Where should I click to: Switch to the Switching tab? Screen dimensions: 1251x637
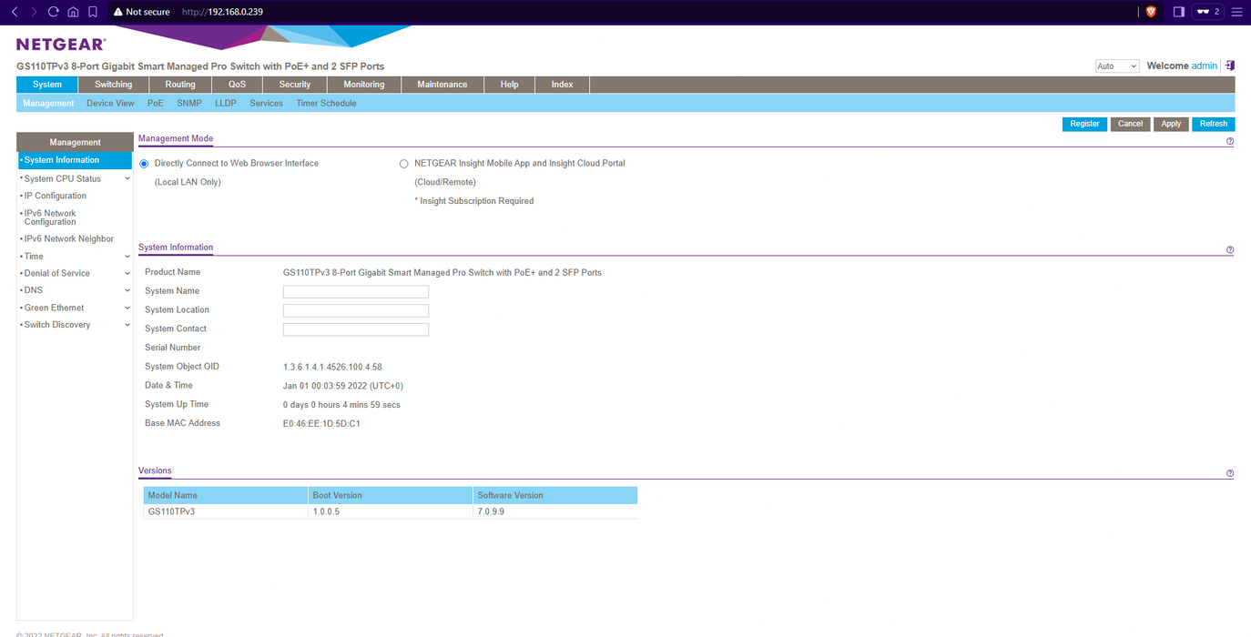coord(114,85)
